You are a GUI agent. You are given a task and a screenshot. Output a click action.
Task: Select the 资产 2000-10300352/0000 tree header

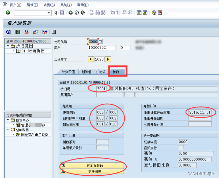(x=28, y=41)
